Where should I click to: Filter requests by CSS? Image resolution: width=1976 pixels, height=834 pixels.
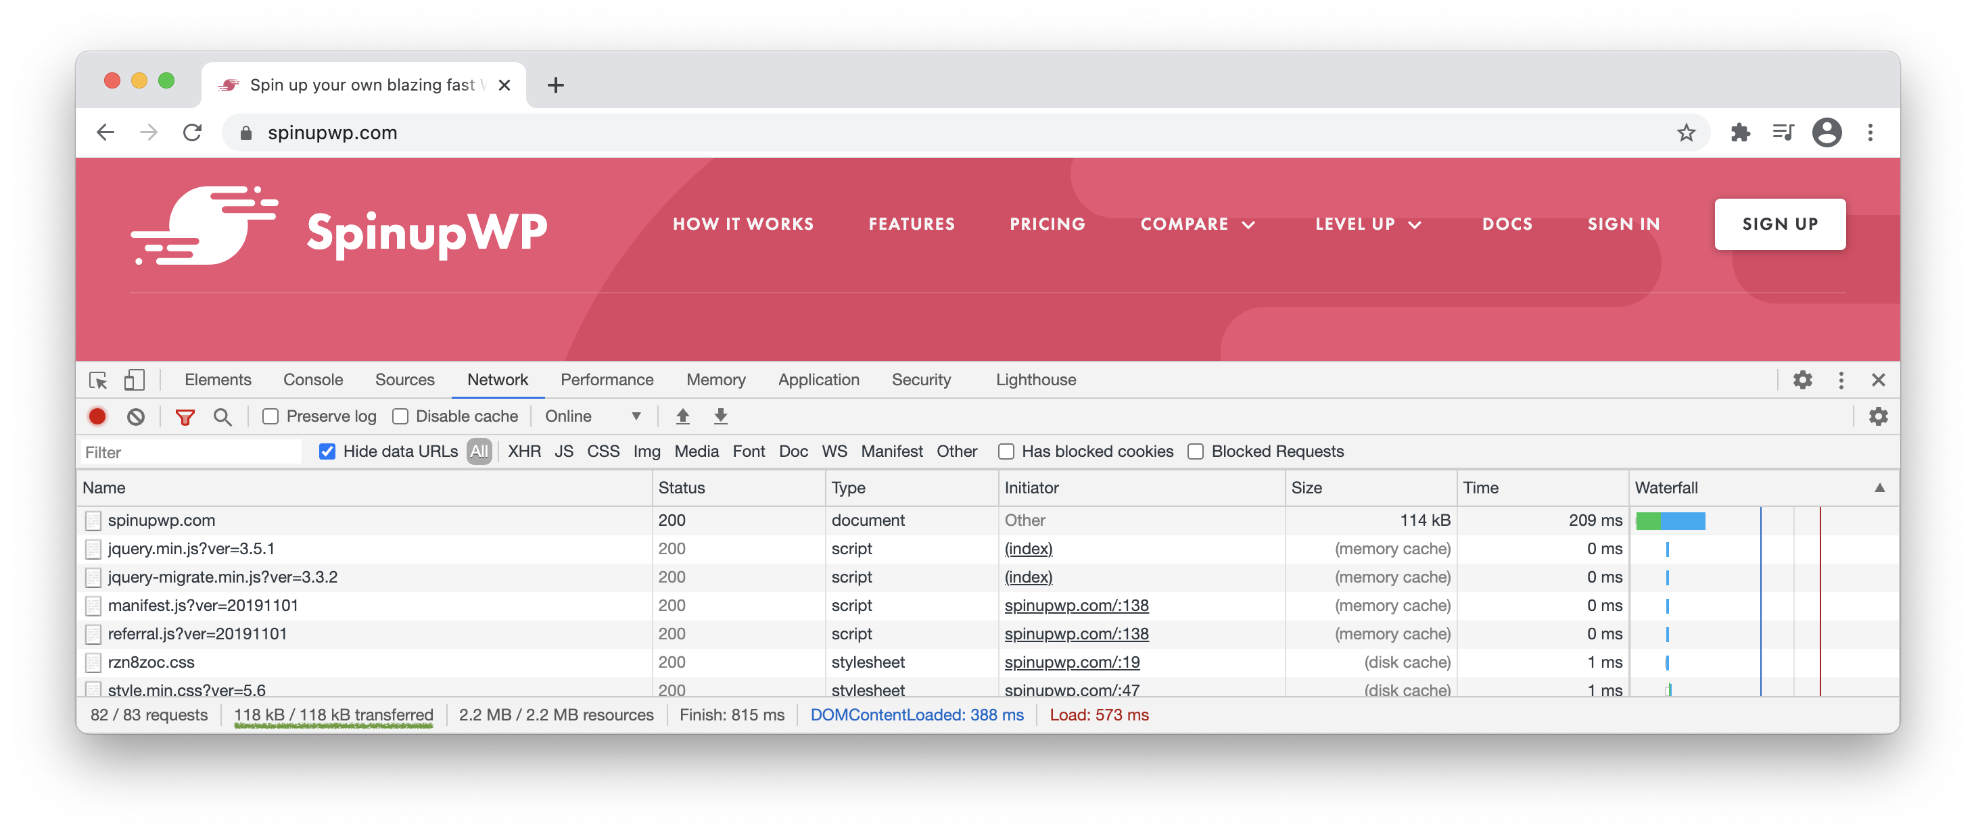[x=603, y=451]
